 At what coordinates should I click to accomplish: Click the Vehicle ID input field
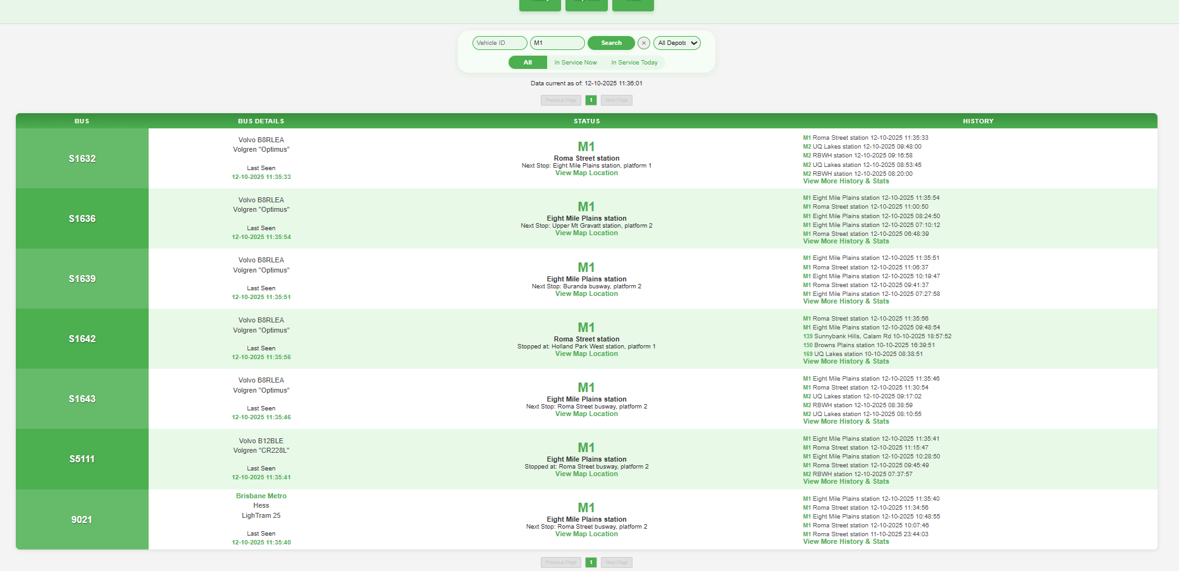(499, 43)
